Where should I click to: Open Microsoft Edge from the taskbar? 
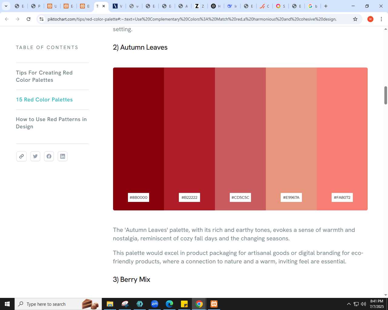tap(169, 304)
